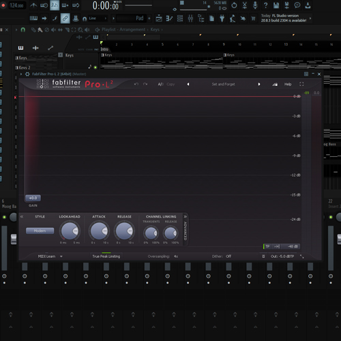Add a new pattern with the plus button

149,18
